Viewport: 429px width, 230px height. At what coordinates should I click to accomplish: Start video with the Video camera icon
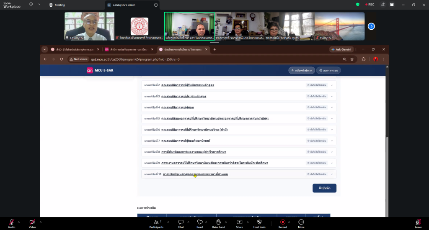(32, 222)
